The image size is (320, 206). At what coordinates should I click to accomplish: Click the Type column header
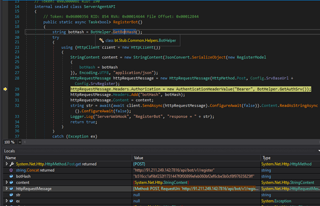[266, 158]
